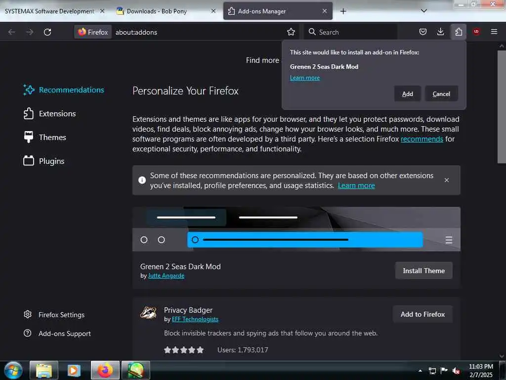Open Recommendations in the sidebar
Viewport: 506px width, 380px height.
[x=64, y=90]
